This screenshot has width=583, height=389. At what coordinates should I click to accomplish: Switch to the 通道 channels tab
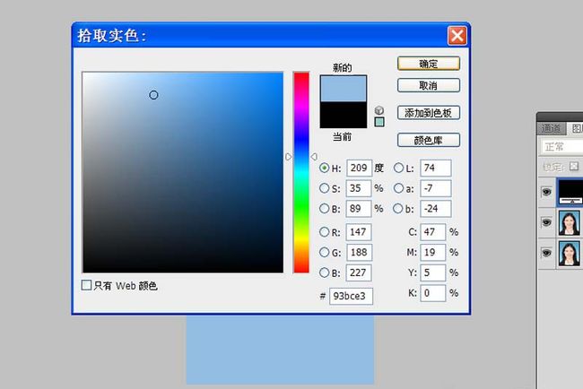tap(551, 128)
